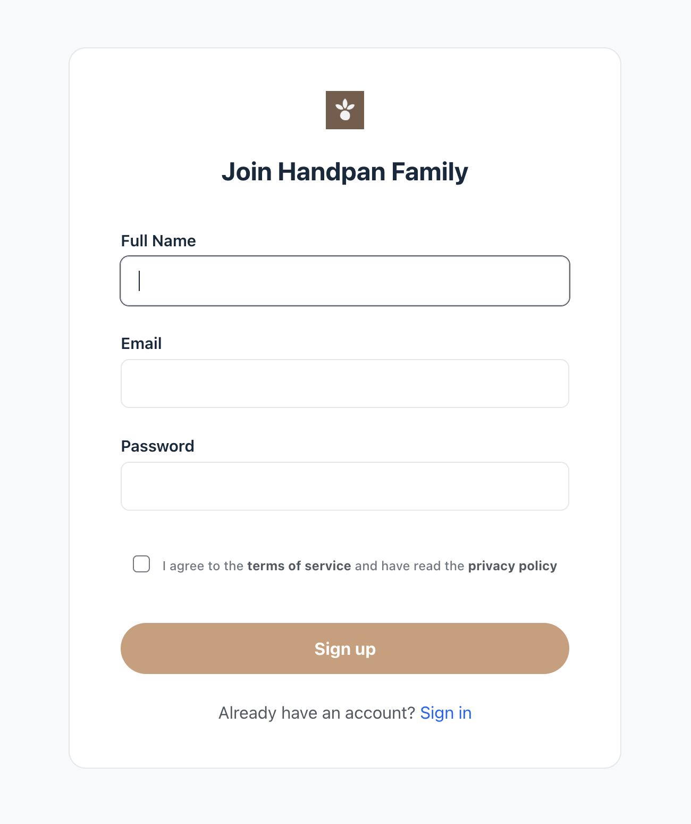Click the "Already have an account?" text
Image resolution: width=691 pixels, height=824 pixels.
(x=316, y=713)
